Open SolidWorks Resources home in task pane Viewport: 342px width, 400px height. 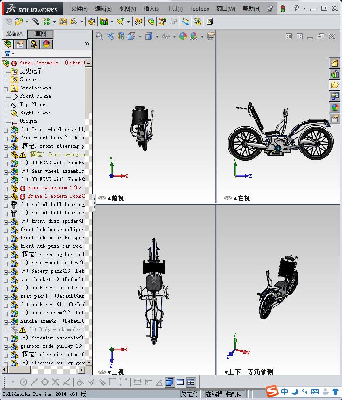tap(335, 63)
